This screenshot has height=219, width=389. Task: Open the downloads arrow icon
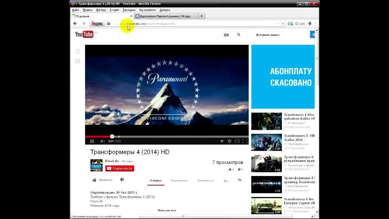[x=310, y=23]
